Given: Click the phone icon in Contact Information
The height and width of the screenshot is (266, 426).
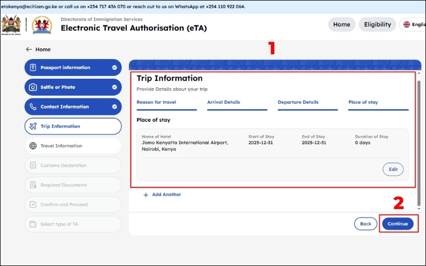Looking at the screenshot, I should 33,107.
